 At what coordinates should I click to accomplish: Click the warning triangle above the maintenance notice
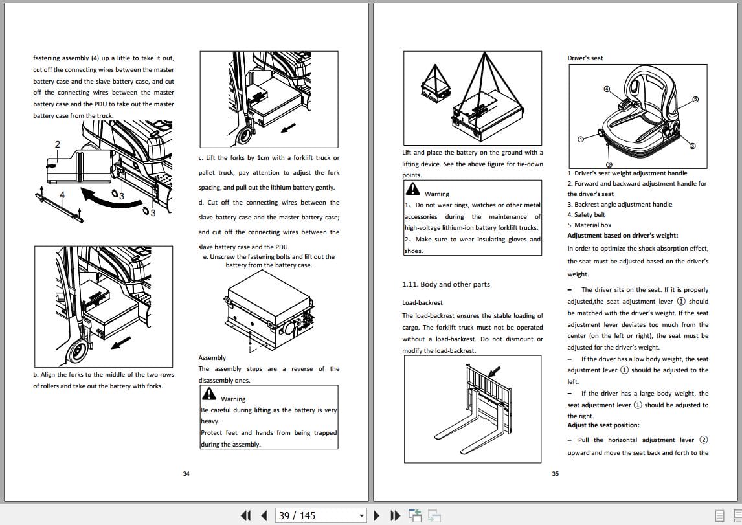tap(412, 188)
